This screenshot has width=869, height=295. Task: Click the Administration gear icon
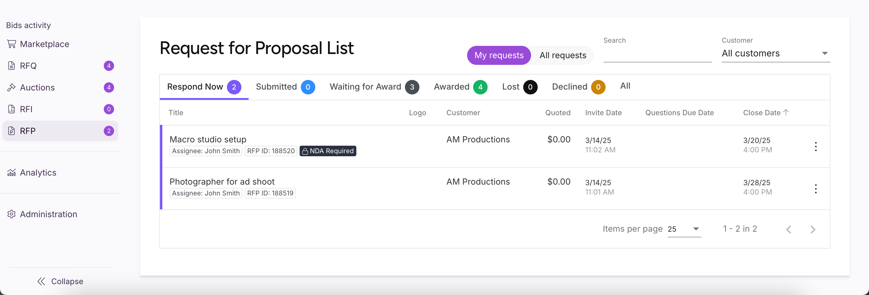(x=11, y=214)
